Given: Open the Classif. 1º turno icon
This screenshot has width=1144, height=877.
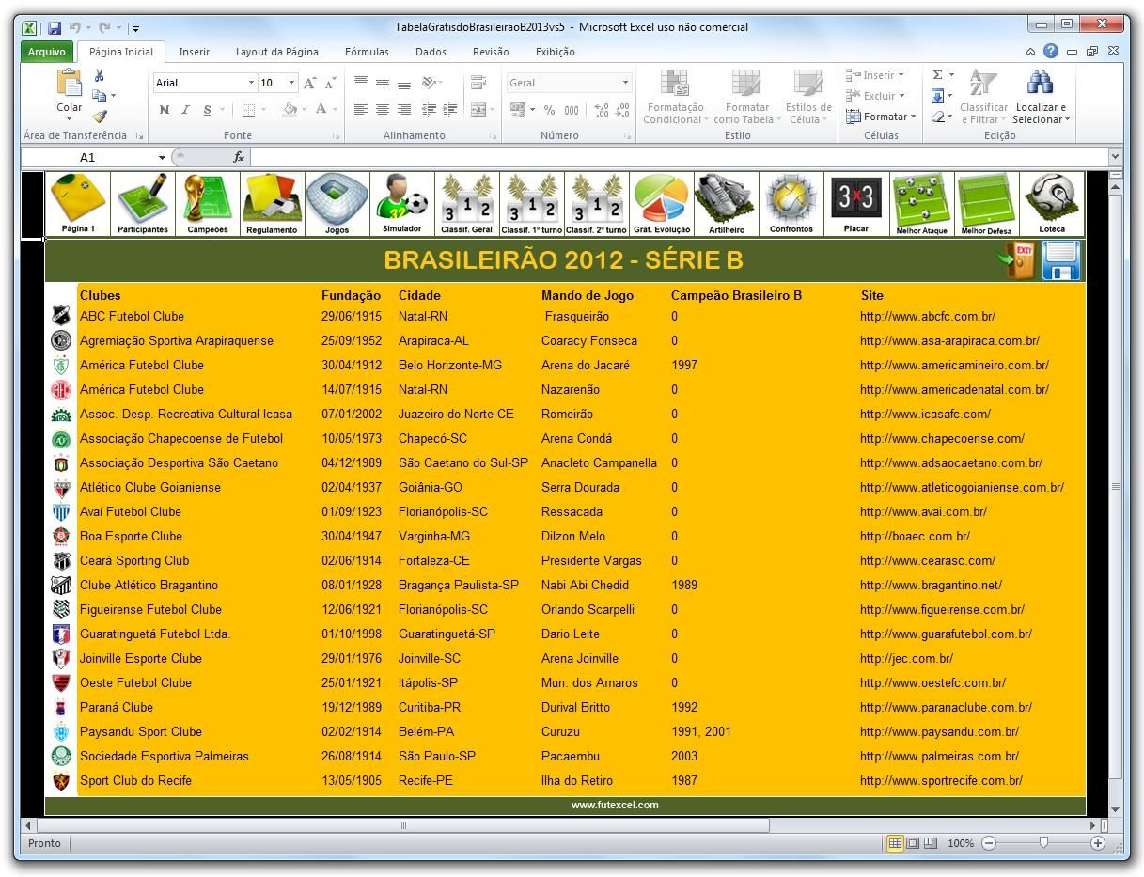Looking at the screenshot, I should (532, 203).
